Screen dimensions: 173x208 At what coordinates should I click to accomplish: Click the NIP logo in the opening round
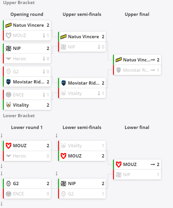click(8, 48)
